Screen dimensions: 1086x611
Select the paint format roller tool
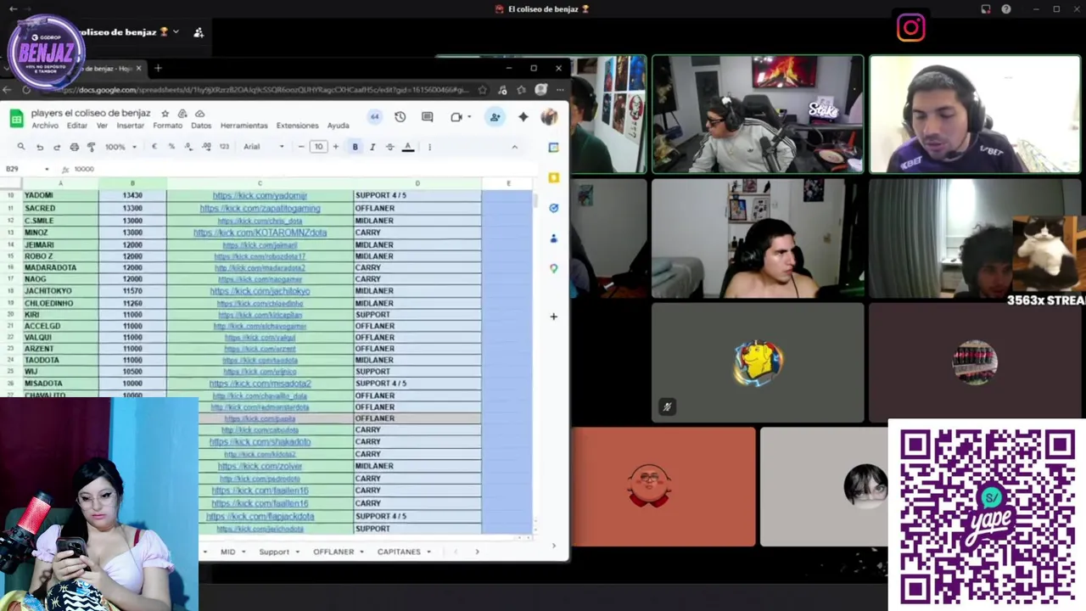(x=92, y=147)
